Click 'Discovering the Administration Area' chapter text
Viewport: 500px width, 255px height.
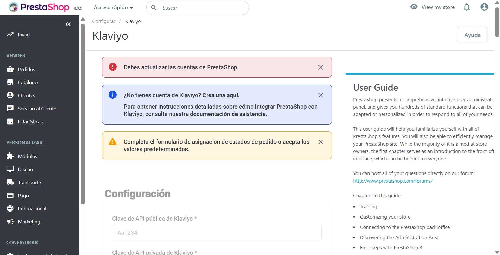click(399, 237)
